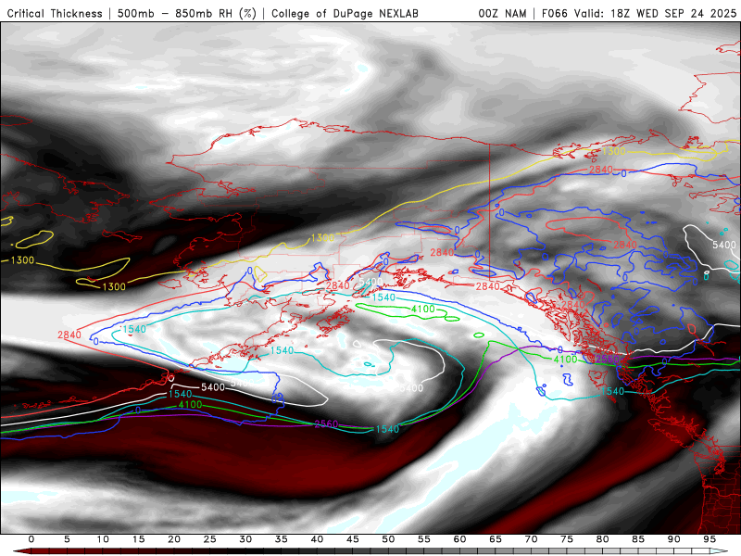Click the color scale tick label '30'
The image size is (741, 556).
pyautogui.click(x=245, y=539)
